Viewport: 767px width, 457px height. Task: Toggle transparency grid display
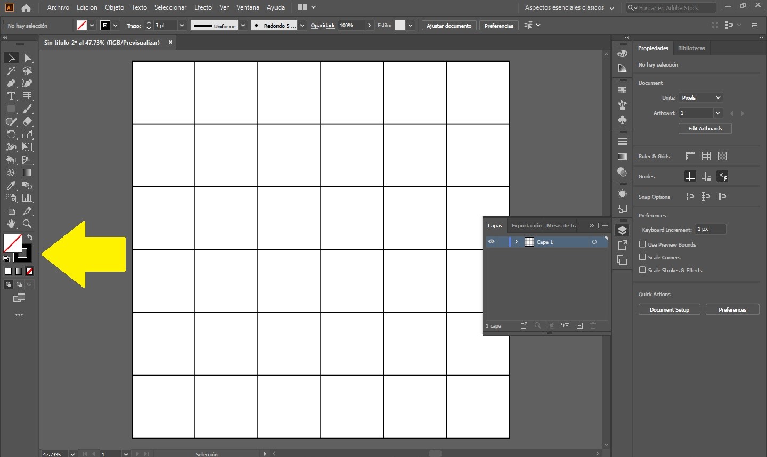pos(722,156)
